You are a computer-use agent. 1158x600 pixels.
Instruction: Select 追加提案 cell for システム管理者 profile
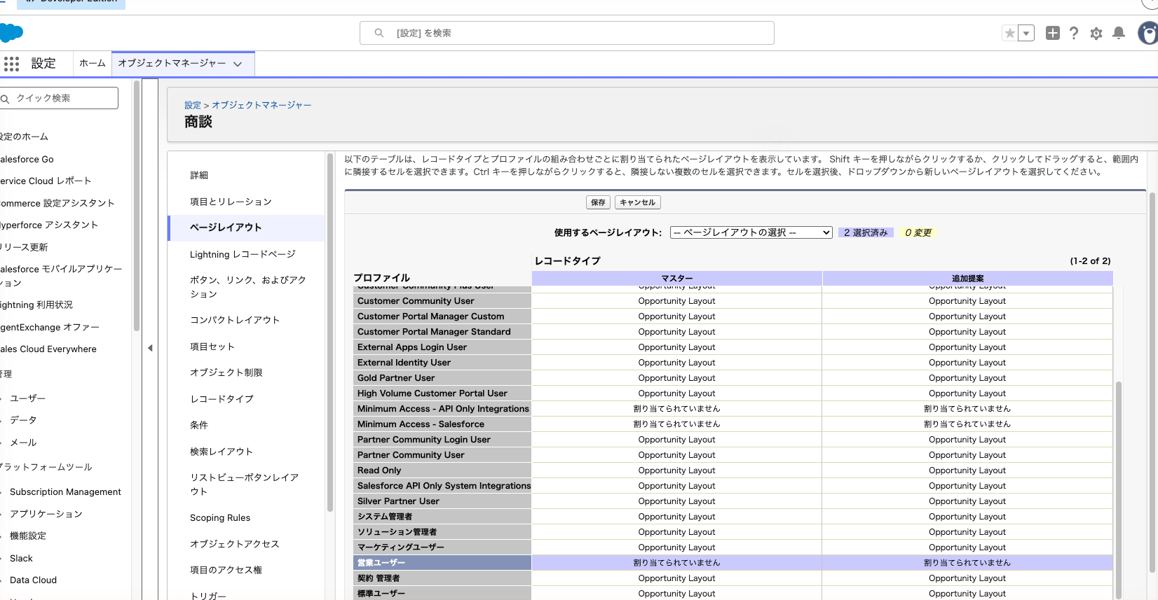coord(967,517)
